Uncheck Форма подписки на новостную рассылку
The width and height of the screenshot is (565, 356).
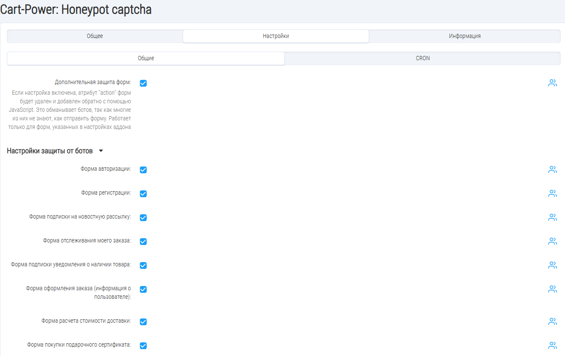click(x=143, y=218)
